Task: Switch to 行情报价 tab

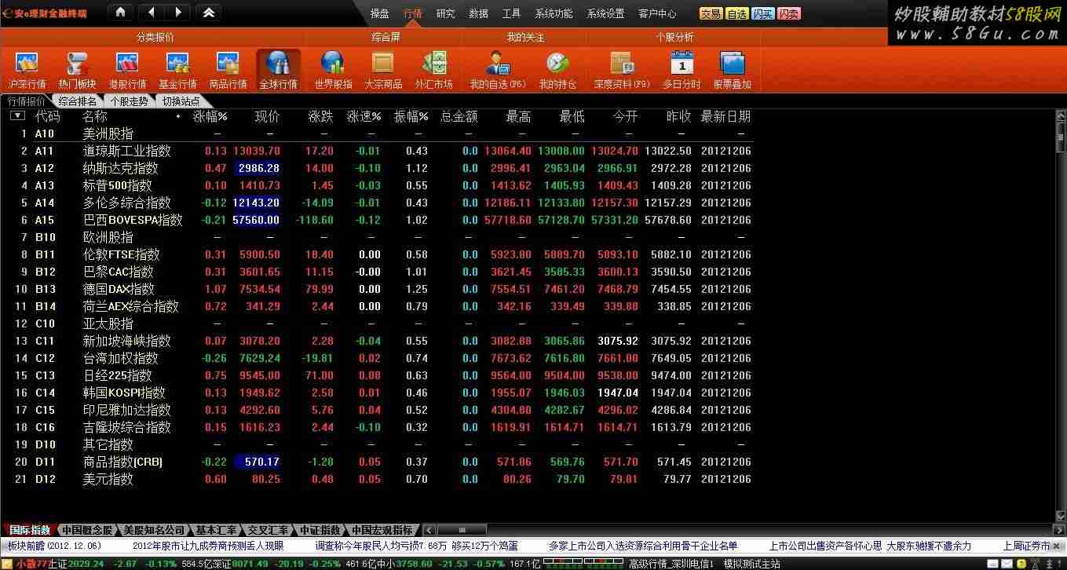Action: pos(26,101)
